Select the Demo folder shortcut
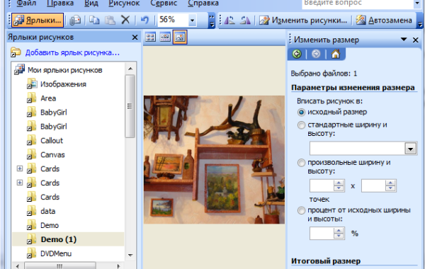This screenshot has height=269, width=425. click(50, 225)
